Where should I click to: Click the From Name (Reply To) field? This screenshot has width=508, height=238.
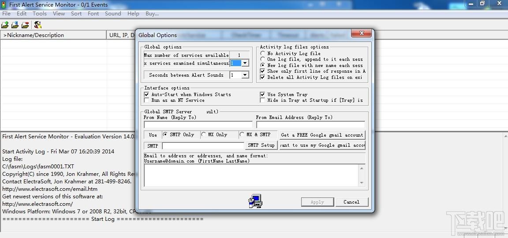[x=198, y=125]
